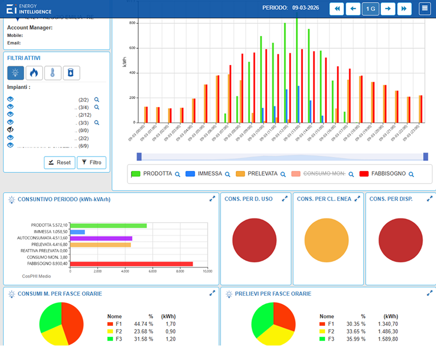This screenshot has height=346, width=436.
Task: Open the hamburger menu in the top bar
Action: 424,9
